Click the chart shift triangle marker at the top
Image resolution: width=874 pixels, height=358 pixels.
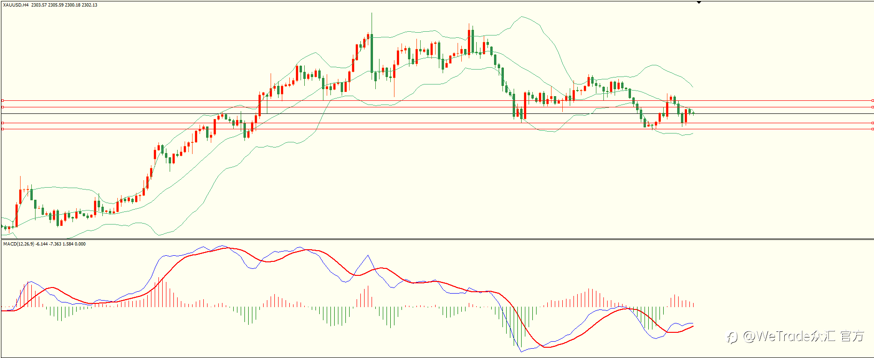tap(699, 2)
